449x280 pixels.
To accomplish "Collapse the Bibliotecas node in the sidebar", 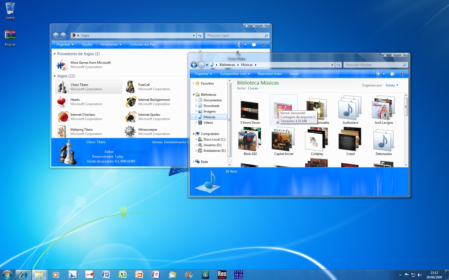I will point(193,94).
